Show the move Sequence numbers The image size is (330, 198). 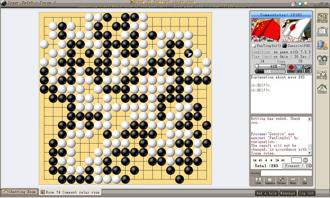270,181
